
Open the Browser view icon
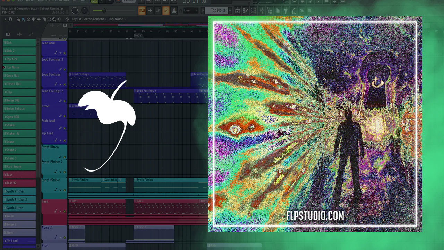point(270,10)
